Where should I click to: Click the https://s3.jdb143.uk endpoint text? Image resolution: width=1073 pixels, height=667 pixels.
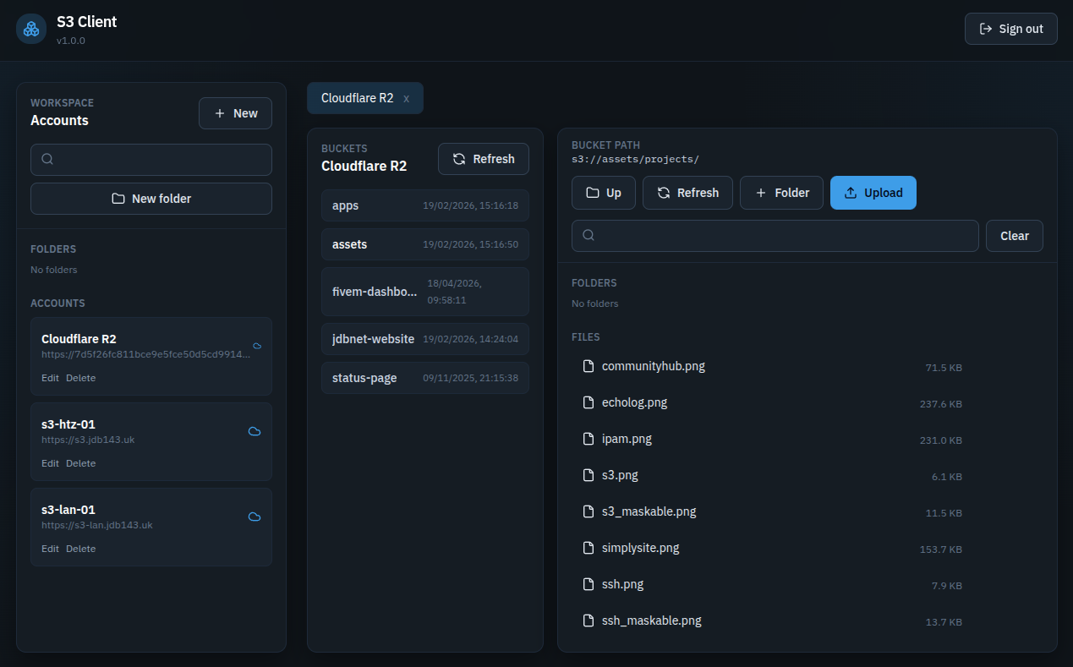point(88,440)
